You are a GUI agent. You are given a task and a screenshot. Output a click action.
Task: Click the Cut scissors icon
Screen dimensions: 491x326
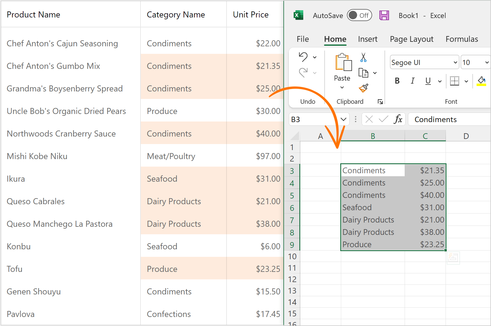(363, 57)
